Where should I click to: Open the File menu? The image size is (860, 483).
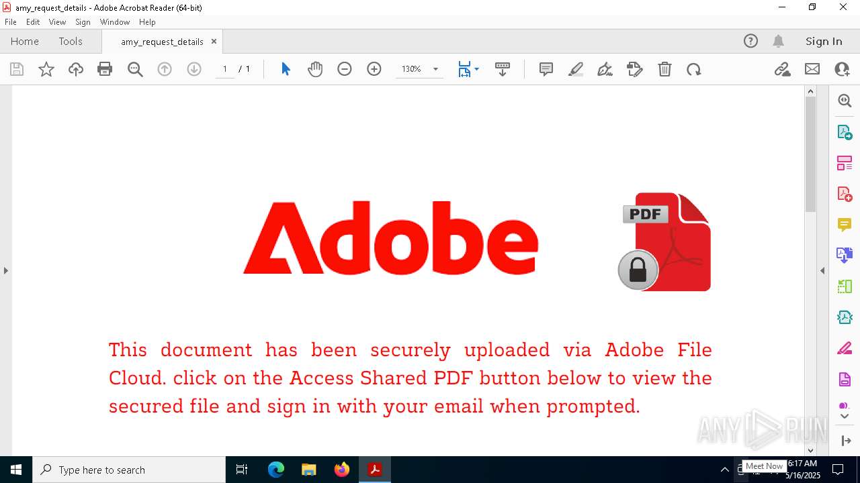click(11, 21)
